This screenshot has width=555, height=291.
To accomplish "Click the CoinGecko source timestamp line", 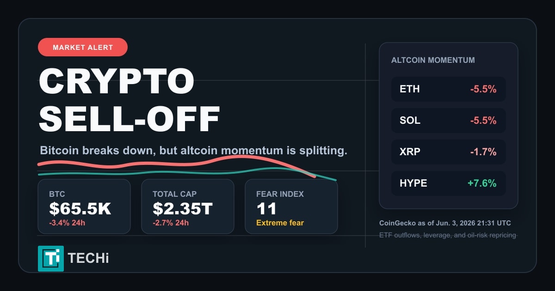I will [445, 223].
